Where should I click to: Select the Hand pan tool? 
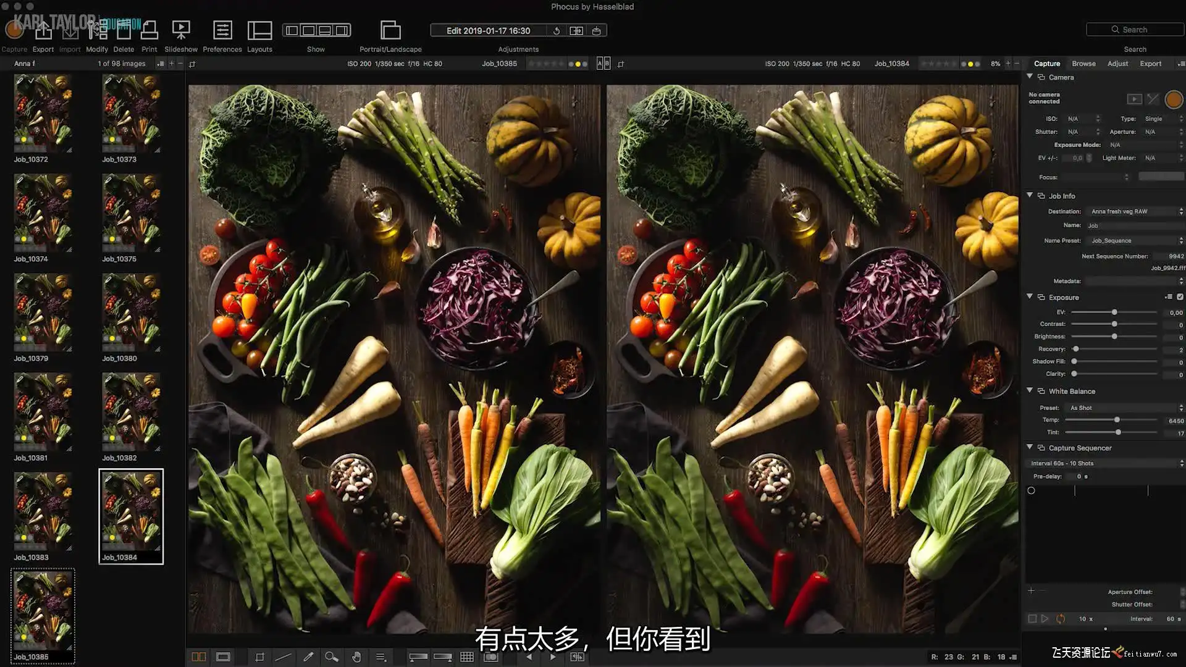(x=356, y=657)
